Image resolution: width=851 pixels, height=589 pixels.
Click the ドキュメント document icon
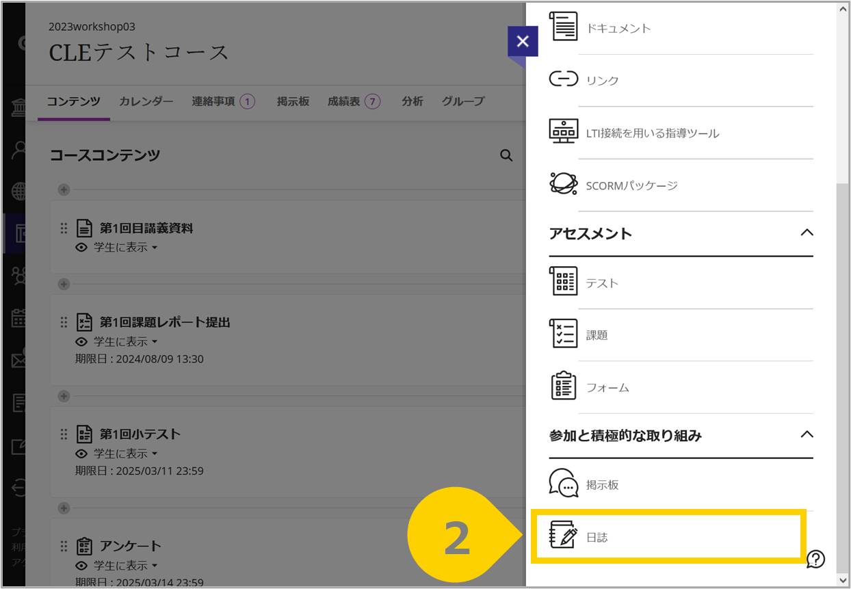tap(563, 27)
